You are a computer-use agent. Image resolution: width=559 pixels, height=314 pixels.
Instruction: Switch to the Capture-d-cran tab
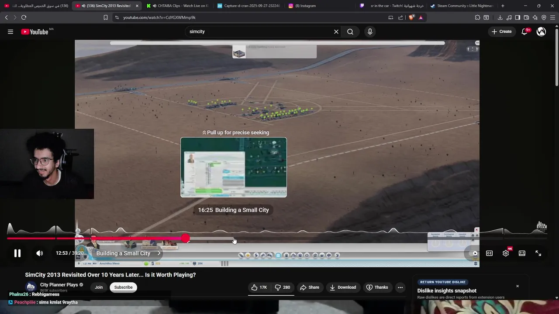pyautogui.click(x=248, y=6)
